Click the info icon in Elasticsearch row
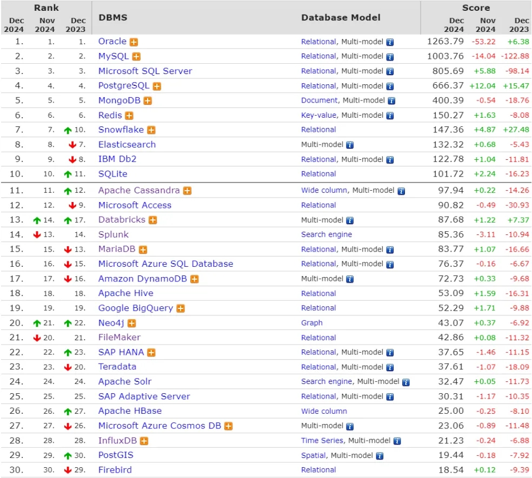Screen dimensions: 532x478 coord(350,145)
